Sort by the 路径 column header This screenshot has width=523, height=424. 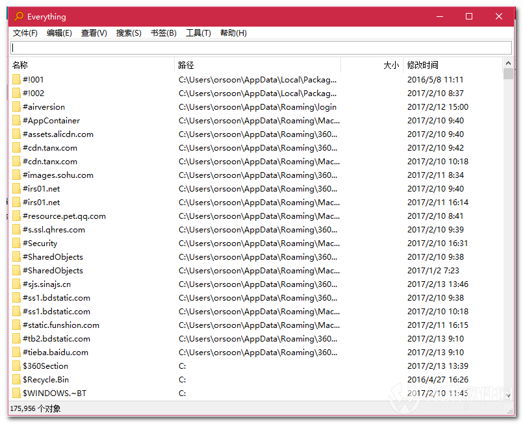click(257, 65)
